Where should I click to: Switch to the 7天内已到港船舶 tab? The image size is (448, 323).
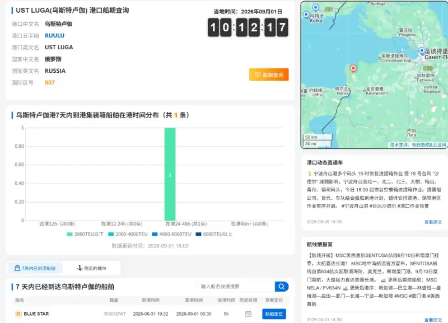[x=35, y=268]
